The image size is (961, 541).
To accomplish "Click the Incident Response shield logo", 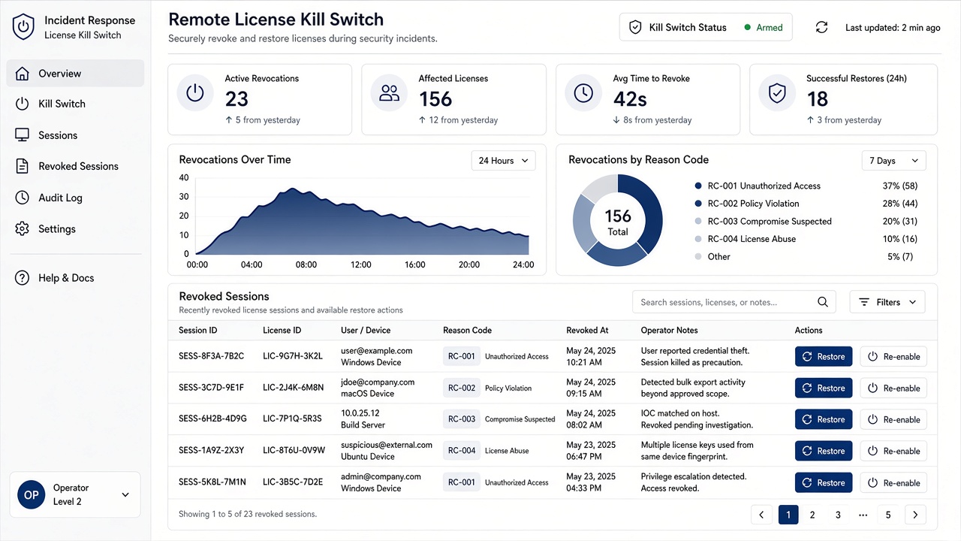I will 24,27.
